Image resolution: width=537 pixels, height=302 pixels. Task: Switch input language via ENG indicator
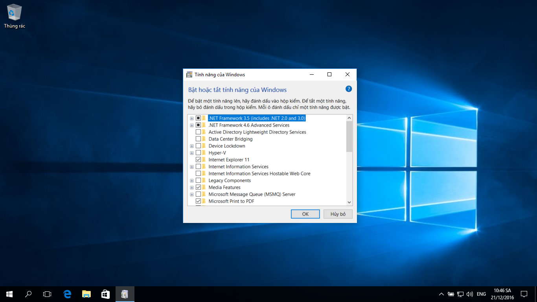[481, 294]
